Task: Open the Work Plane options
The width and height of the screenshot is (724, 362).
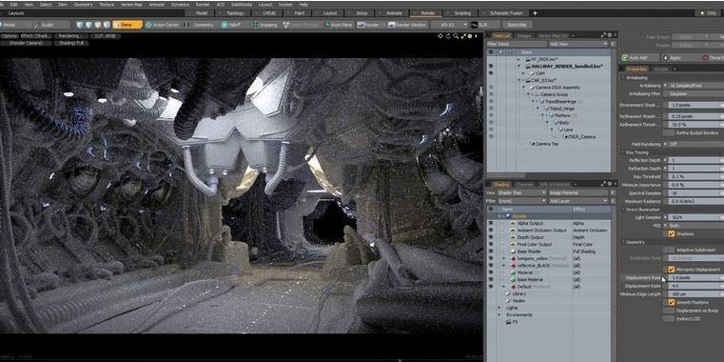Action: click(340, 25)
